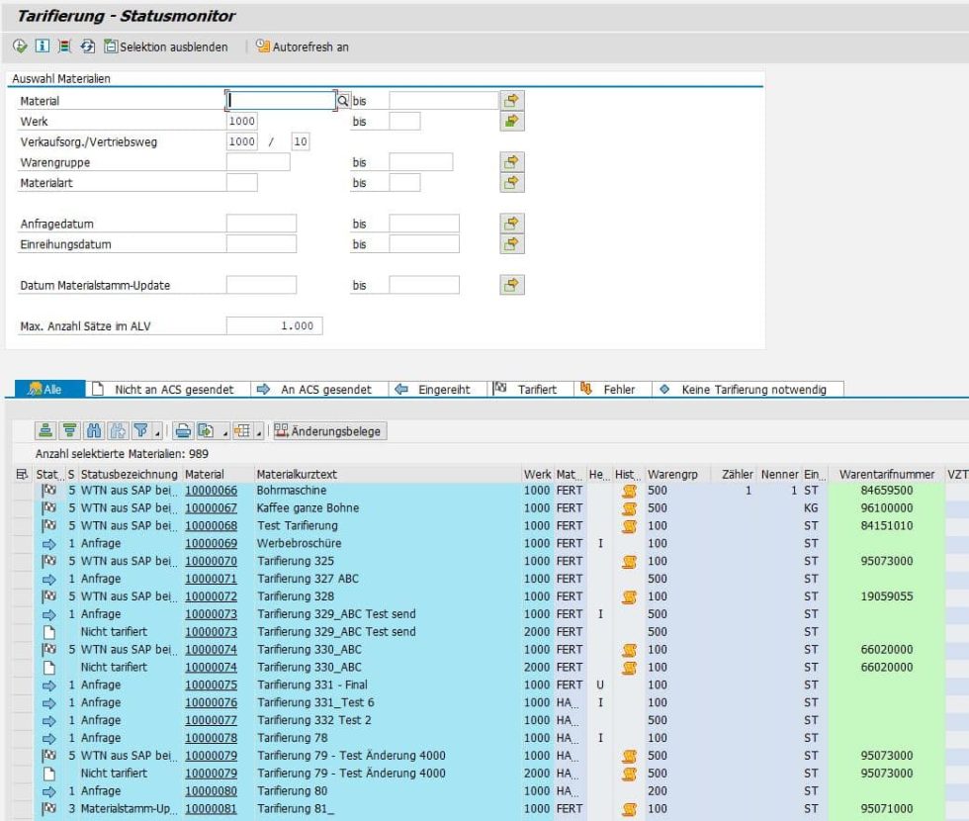Execute the Statusmonitor report
This screenshot has height=821, width=969.
19,46
